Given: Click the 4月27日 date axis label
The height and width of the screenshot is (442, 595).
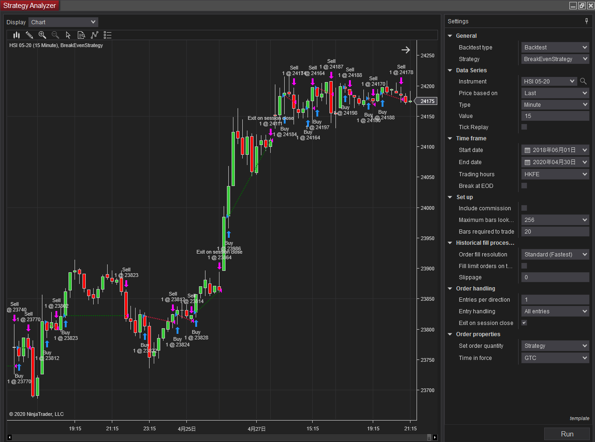Looking at the screenshot, I should click(x=257, y=428).
